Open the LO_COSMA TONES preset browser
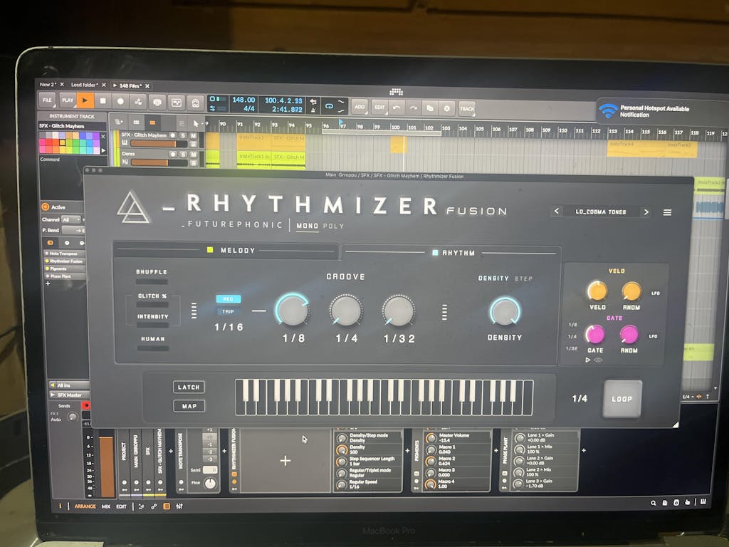 600,212
